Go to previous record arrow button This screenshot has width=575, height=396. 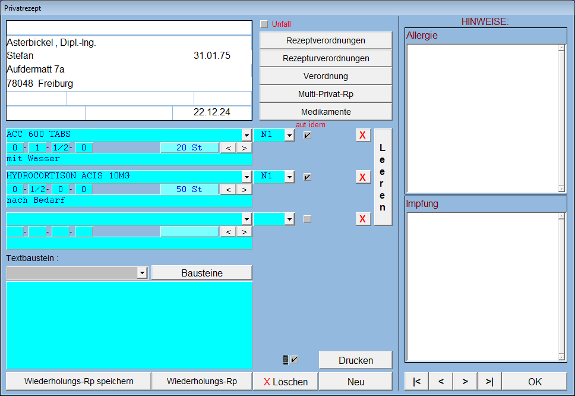(441, 381)
